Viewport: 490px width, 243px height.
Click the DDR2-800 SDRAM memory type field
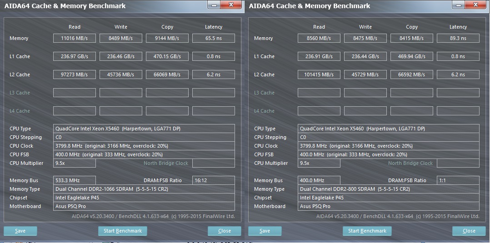[x=389, y=189]
